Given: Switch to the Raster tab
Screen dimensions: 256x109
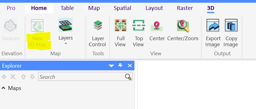Looking at the screenshot, I should pos(185,8).
